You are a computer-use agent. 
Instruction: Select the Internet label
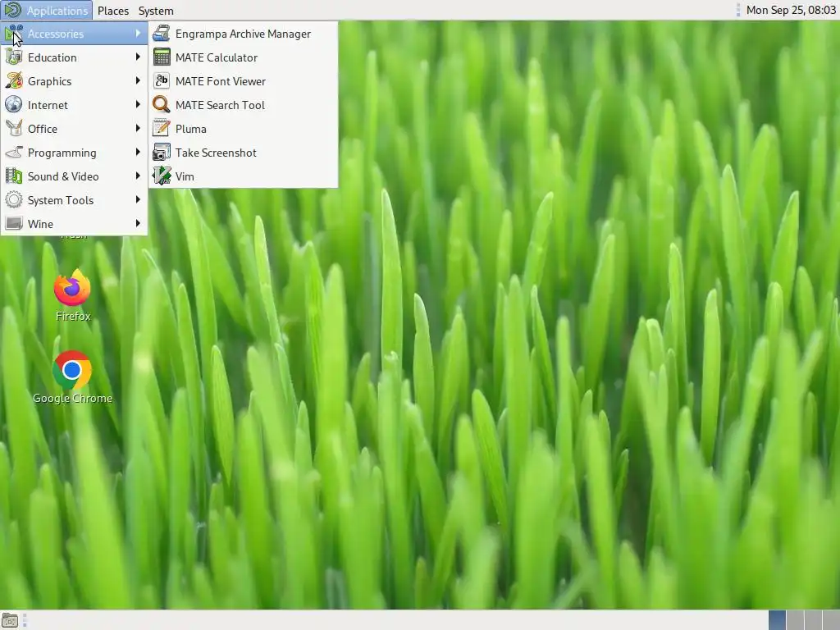(48, 105)
